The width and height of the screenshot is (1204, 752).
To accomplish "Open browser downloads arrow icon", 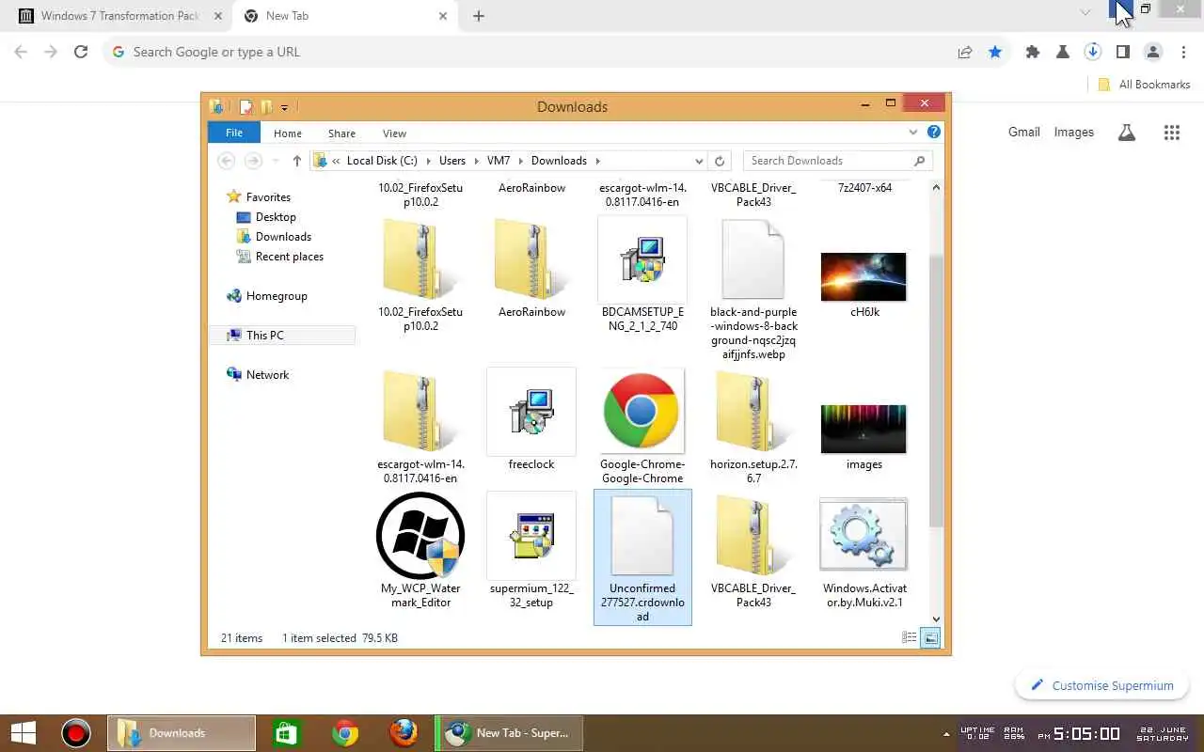I will [x=1093, y=53].
